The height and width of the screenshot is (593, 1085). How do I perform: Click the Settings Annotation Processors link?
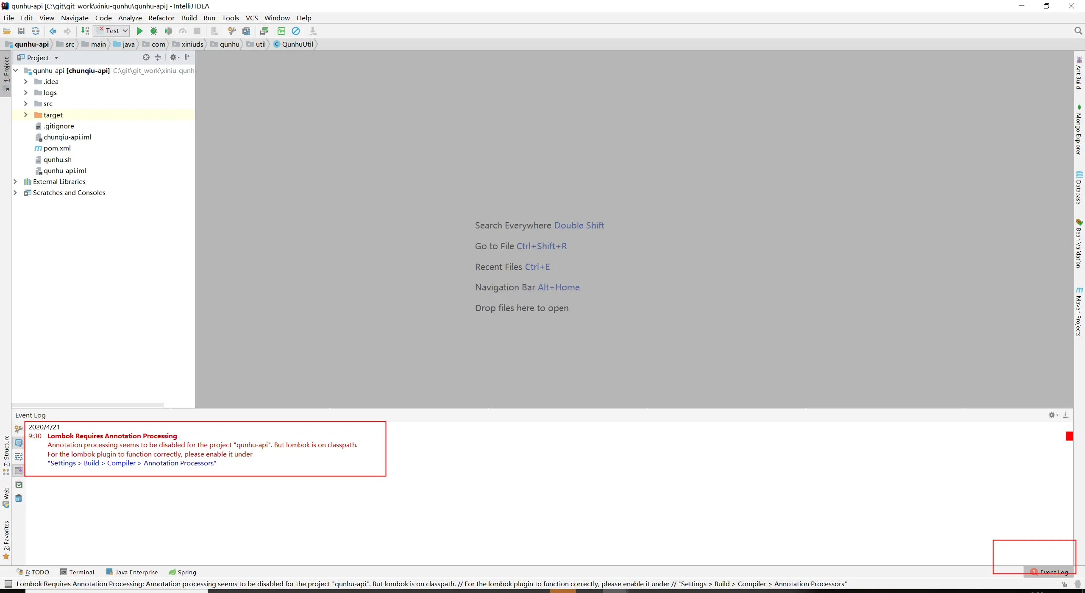132,463
